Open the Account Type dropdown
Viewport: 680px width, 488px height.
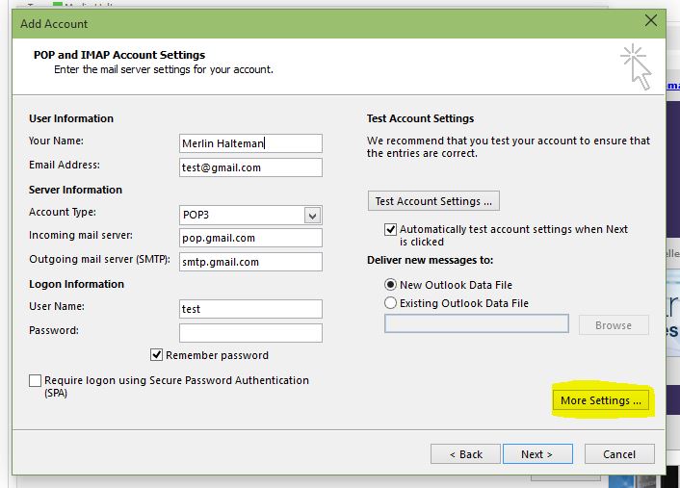312,215
